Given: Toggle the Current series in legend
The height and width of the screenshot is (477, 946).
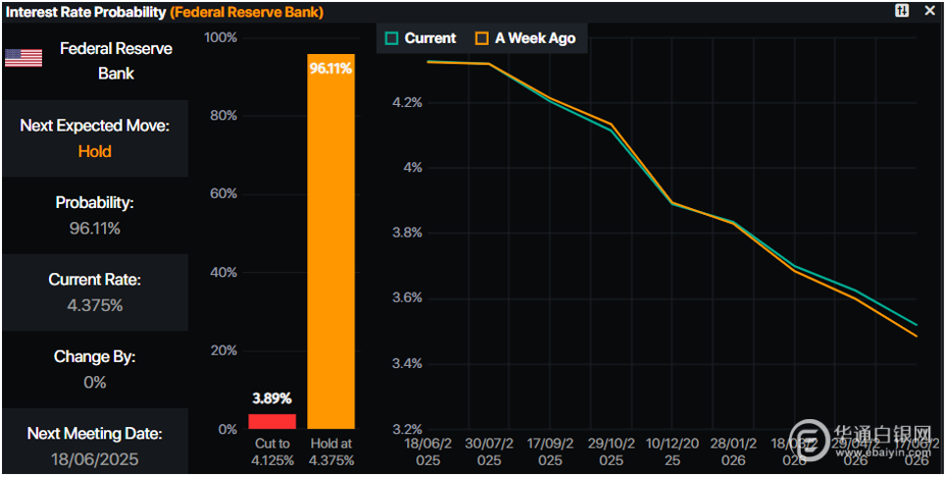Looking at the screenshot, I should coord(430,38).
